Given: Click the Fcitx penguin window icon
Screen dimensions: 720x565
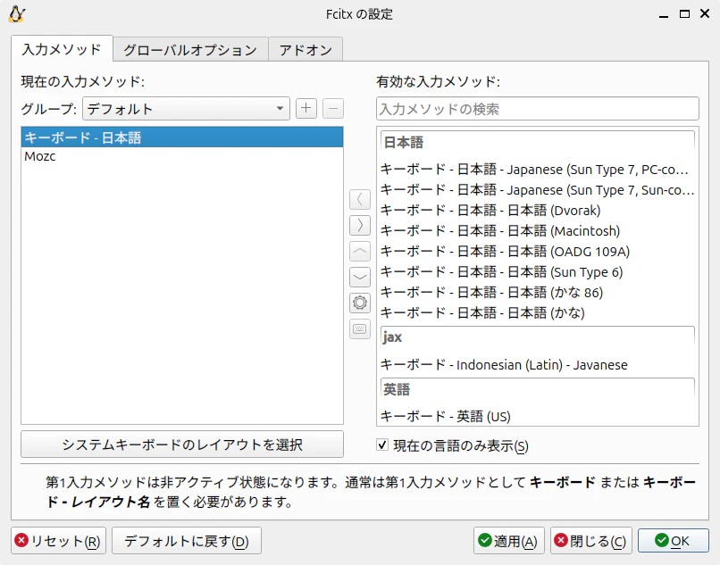Looking at the screenshot, I should pos(17,14).
